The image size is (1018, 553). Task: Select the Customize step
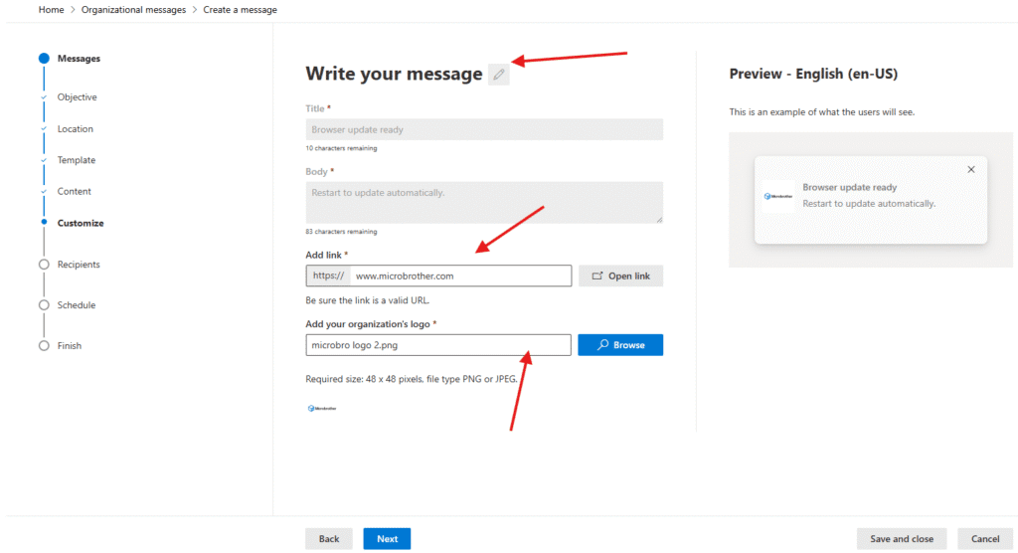[x=80, y=223]
